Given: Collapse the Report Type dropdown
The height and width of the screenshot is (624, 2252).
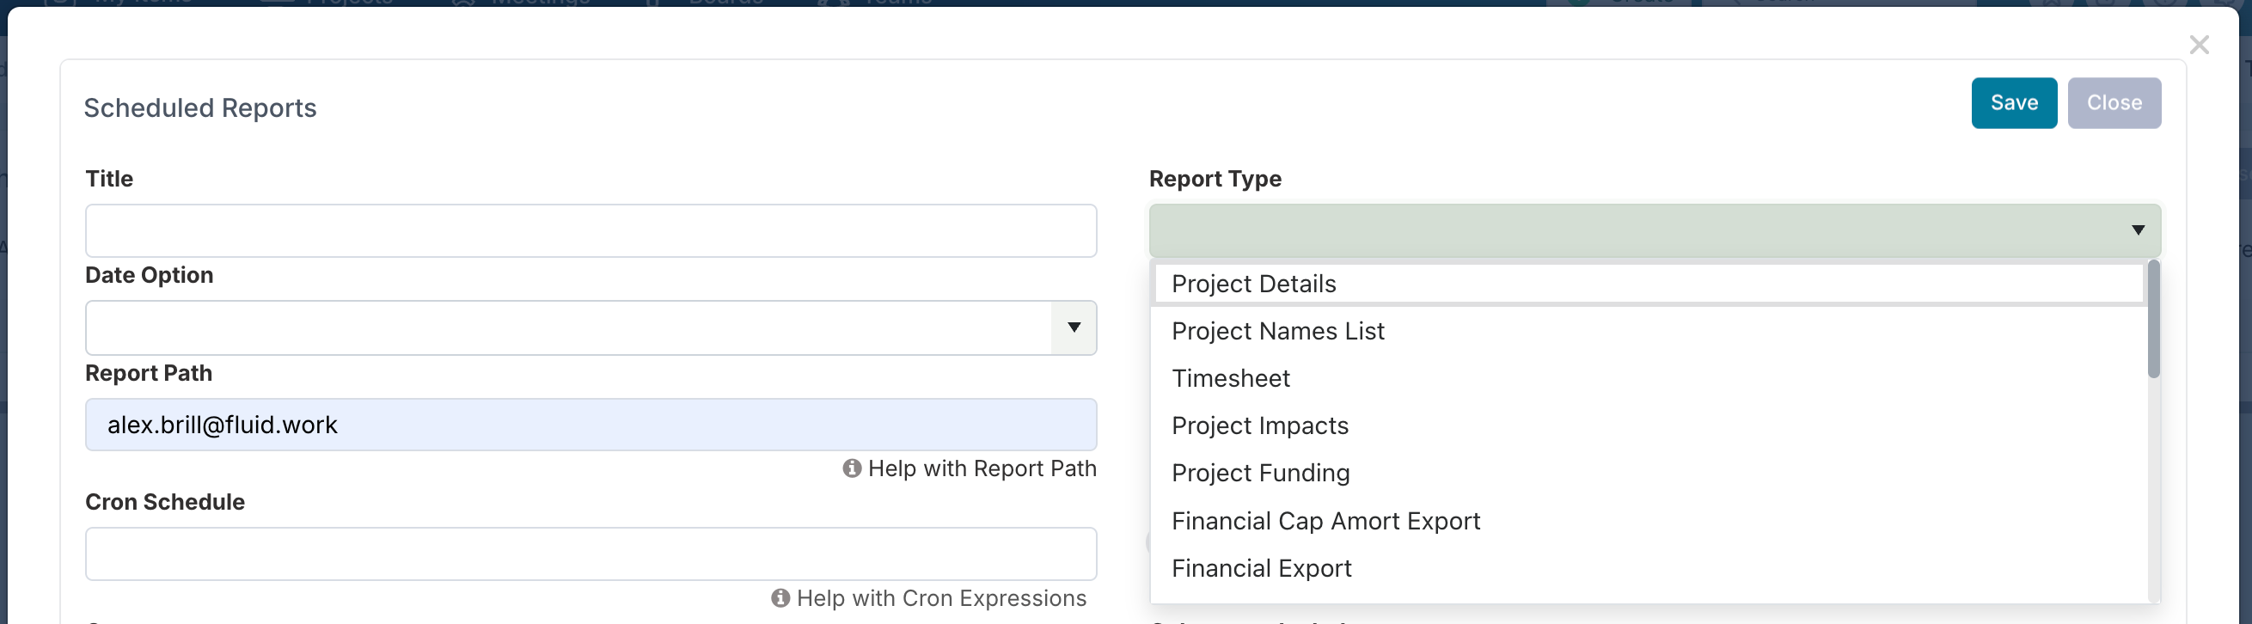Looking at the screenshot, I should [x=2137, y=230].
